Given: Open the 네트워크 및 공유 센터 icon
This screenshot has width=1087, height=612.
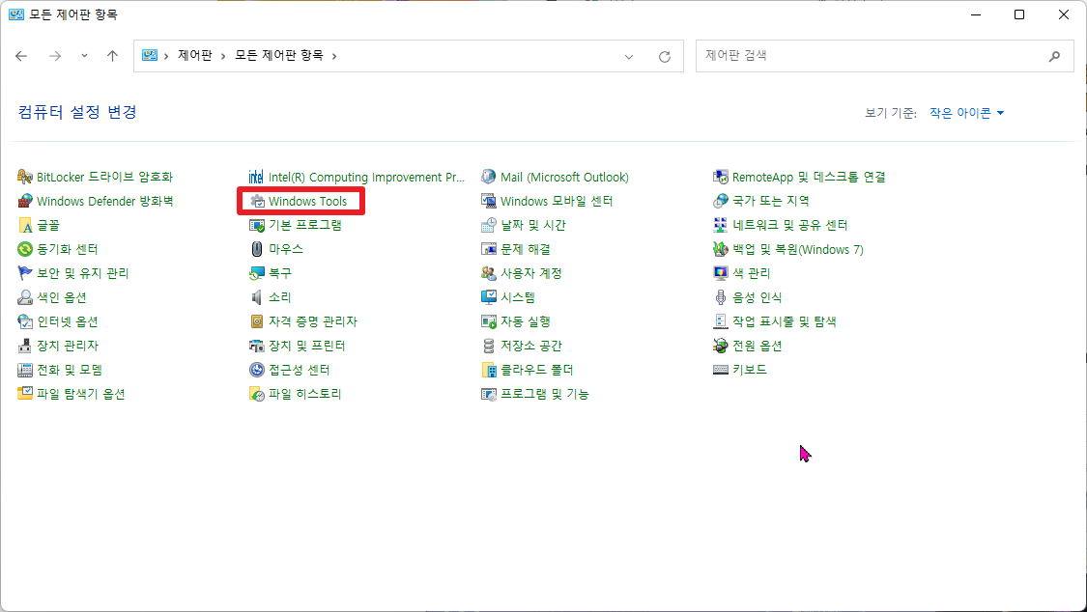Looking at the screenshot, I should (x=721, y=226).
